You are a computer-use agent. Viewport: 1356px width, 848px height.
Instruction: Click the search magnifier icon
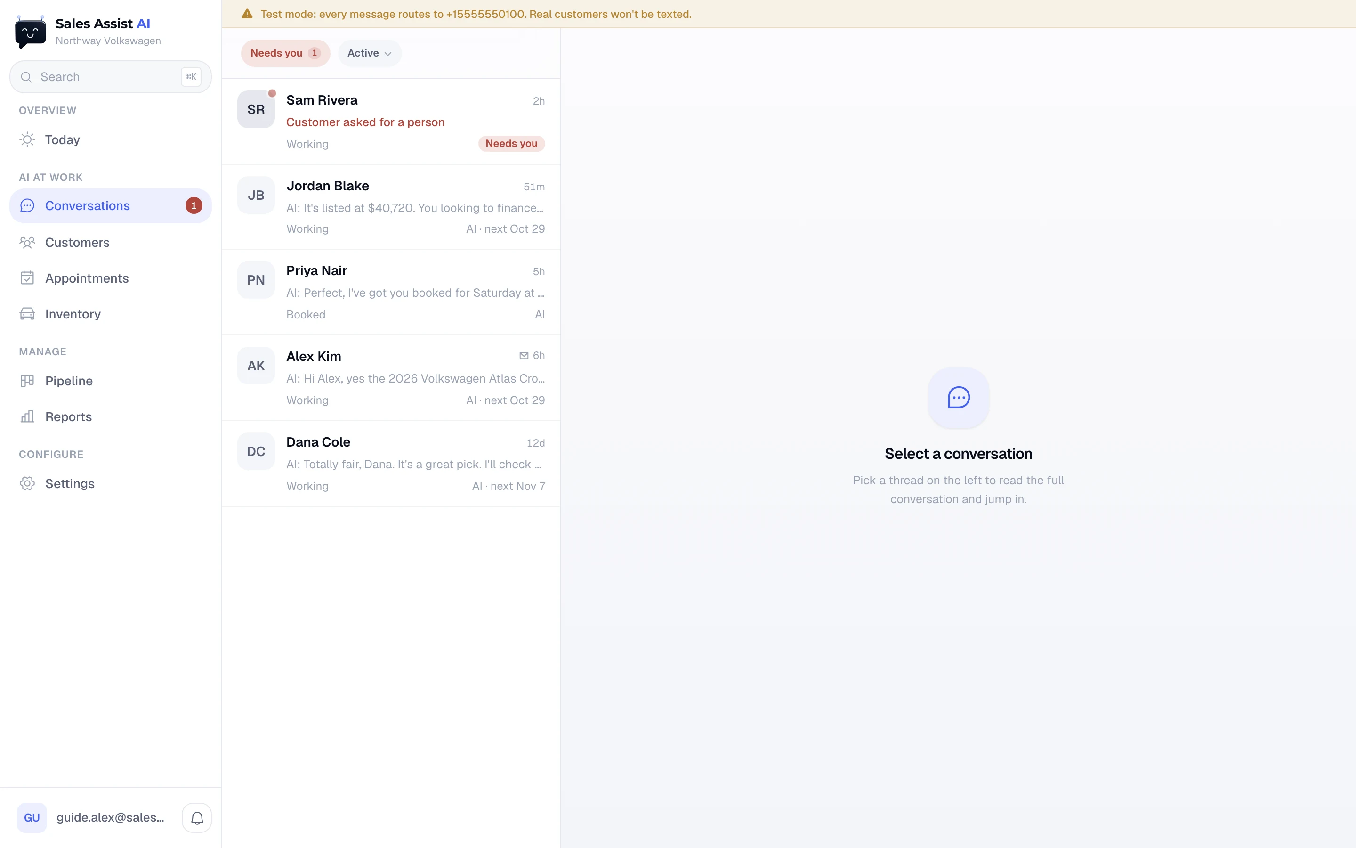click(26, 77)
